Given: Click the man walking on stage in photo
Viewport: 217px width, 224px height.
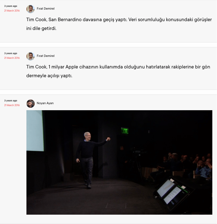Looking at the screenshot, I should 90,159.
